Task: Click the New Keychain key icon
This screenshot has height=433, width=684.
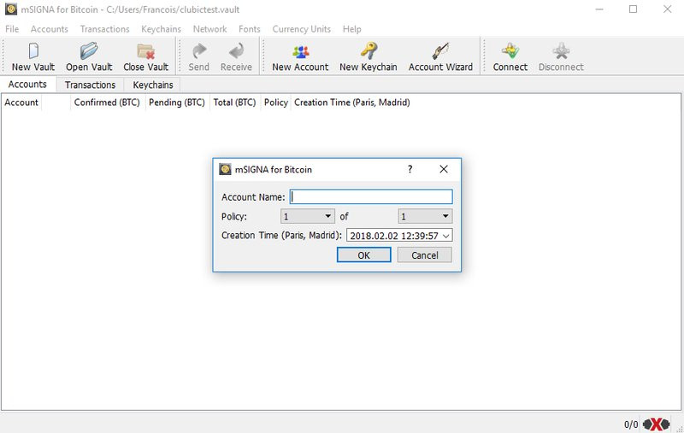Action: pos(369,51)
